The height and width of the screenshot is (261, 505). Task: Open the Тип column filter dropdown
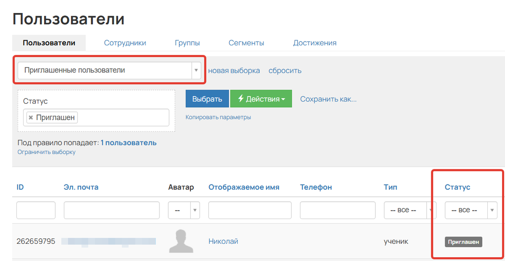(431, 210)
